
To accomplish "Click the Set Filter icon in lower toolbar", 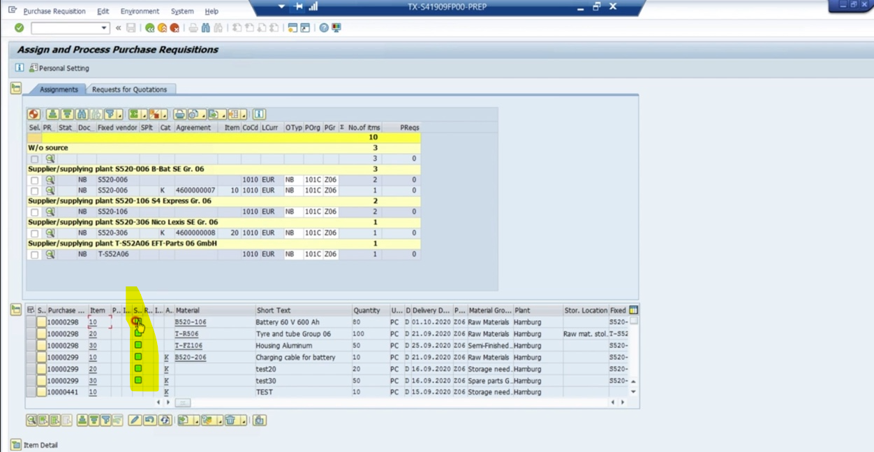I will 106,420.
